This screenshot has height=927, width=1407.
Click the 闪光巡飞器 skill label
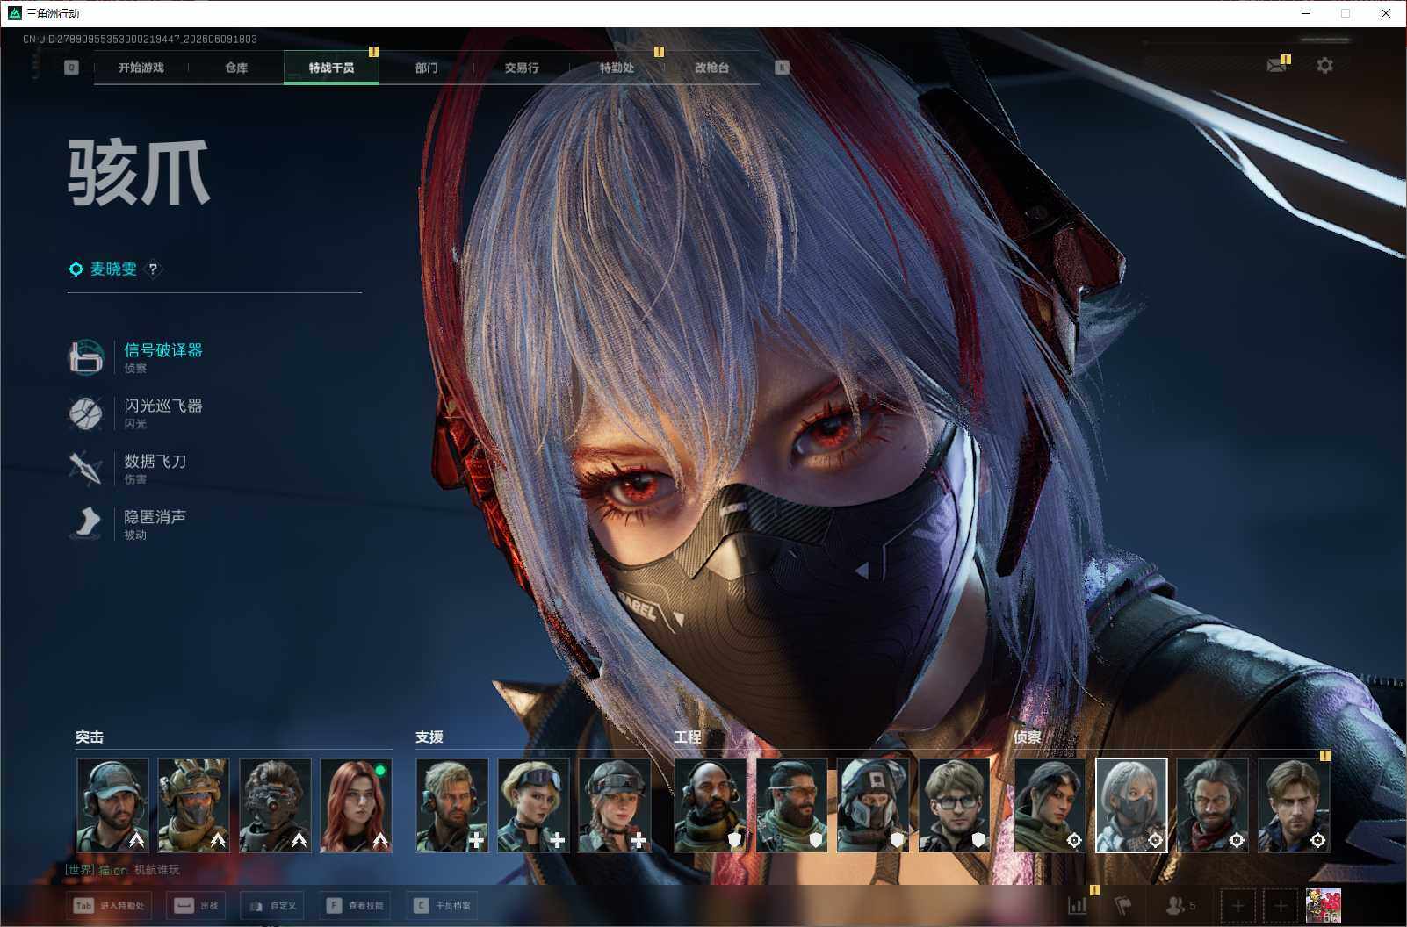point(163,406)
